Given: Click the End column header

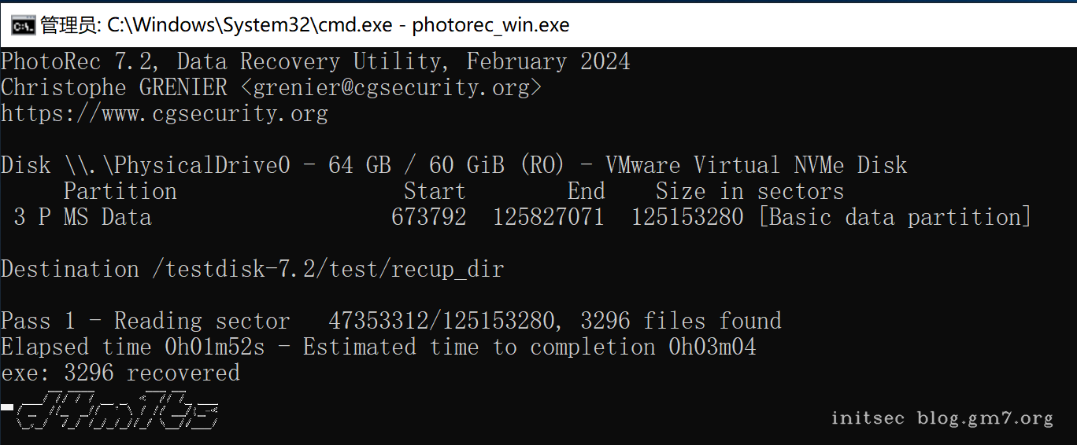Looking at the screenshot, I should point(586,191).
